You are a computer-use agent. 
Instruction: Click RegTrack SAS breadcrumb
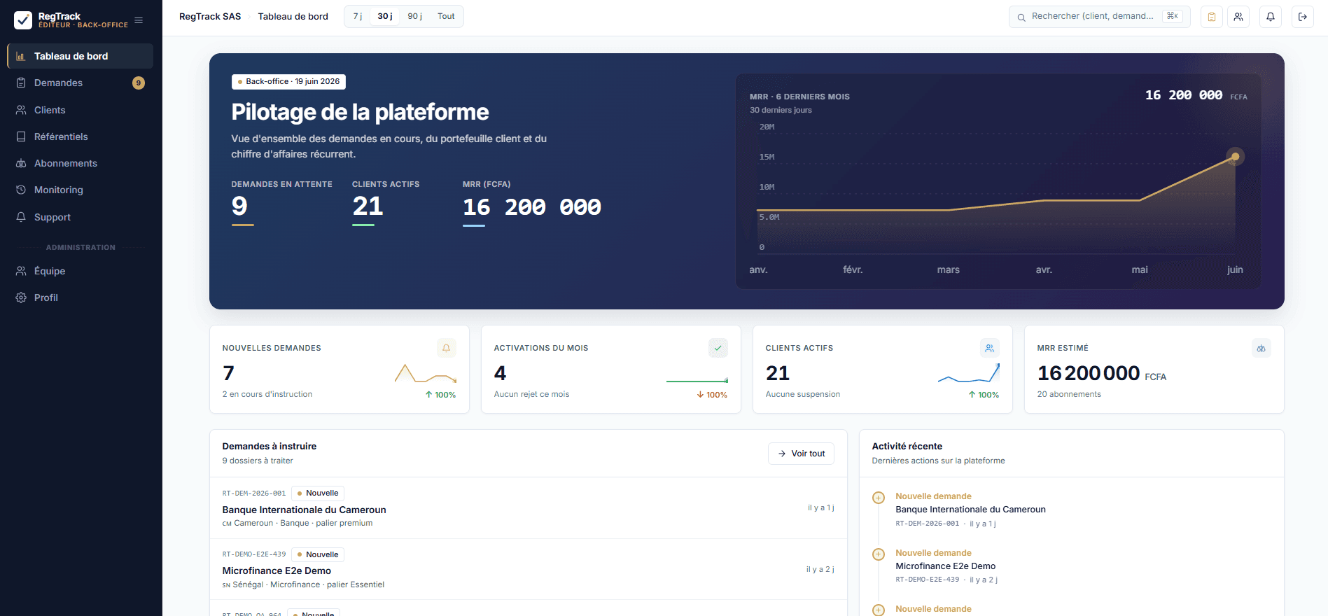(x=210, y=16)
